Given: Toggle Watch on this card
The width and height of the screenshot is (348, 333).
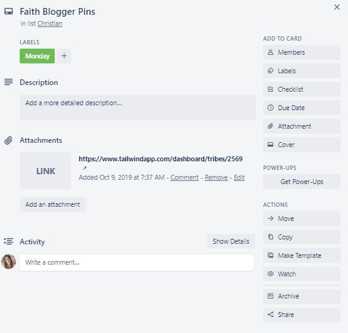Looking at the screenshot, I should pos(302,274).
